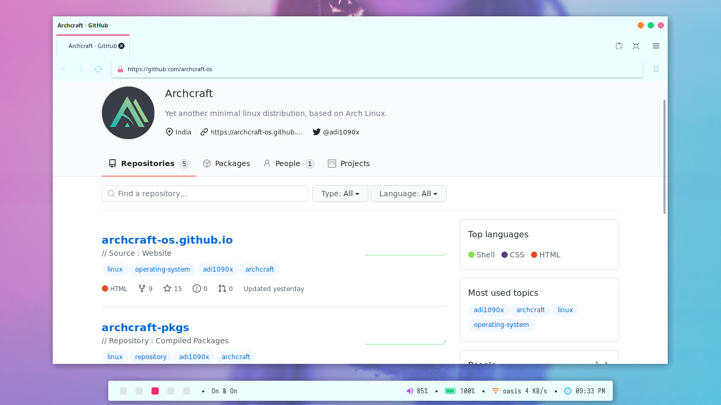Select the active red workspace indicator
The height and width of the screenshot is (405, 721).
(x=155, y=391)
